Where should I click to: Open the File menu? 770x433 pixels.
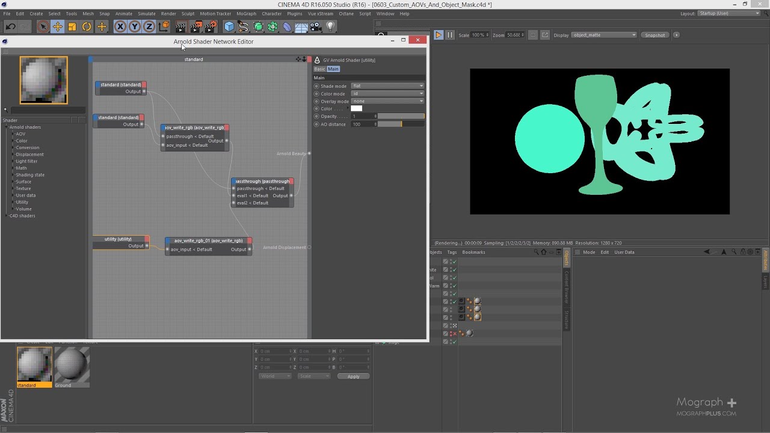click(x=7, y=13)
